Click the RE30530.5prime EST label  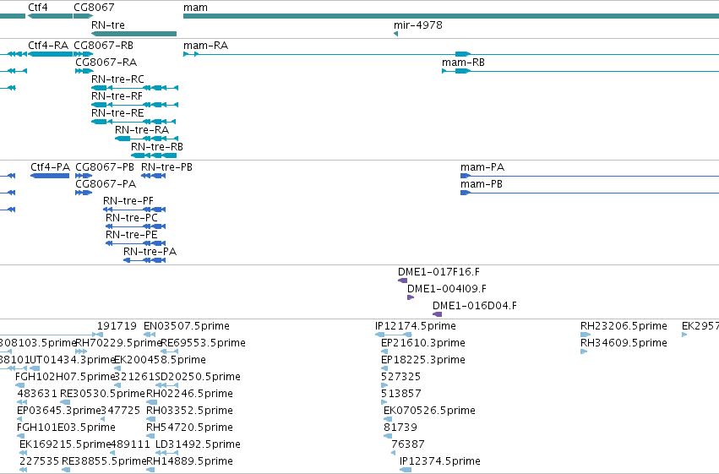click(103, 394)
